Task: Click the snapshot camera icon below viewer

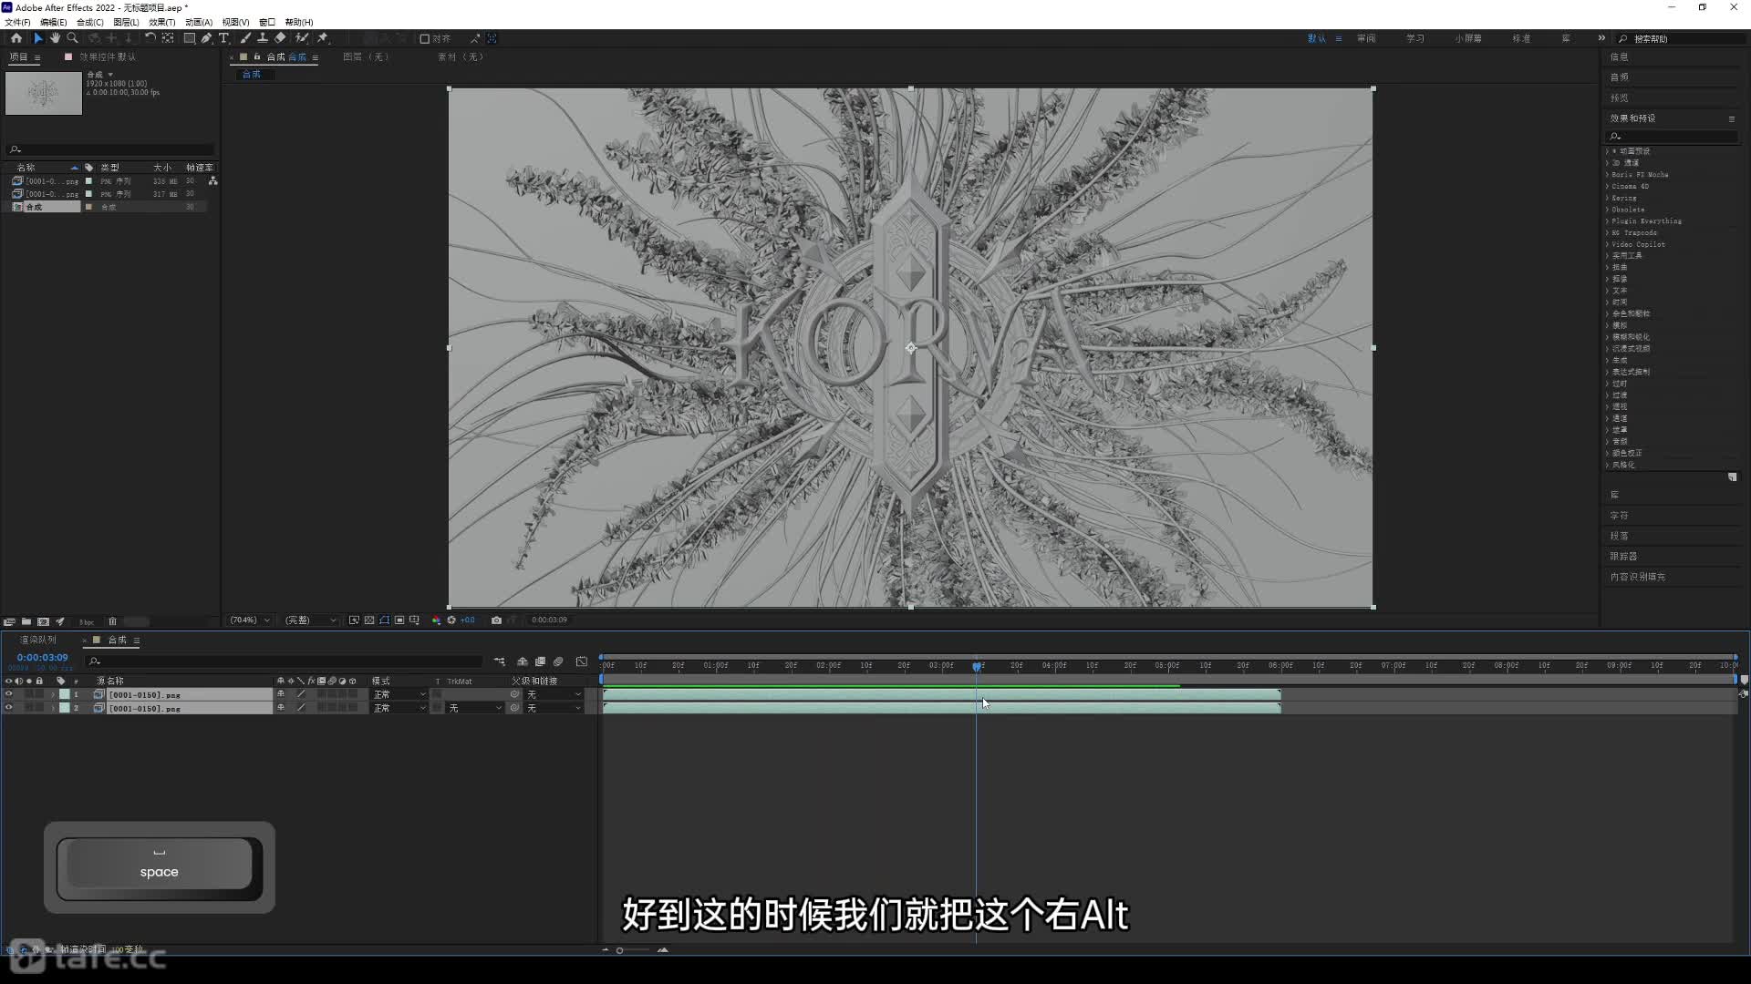Action: pyautogui.click(x=496, y=620)
